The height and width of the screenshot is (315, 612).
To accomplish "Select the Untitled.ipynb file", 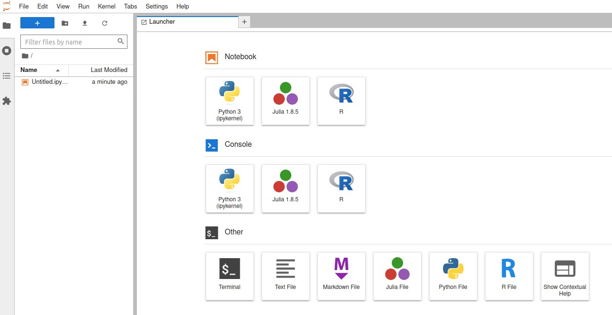I will (74, 82).
